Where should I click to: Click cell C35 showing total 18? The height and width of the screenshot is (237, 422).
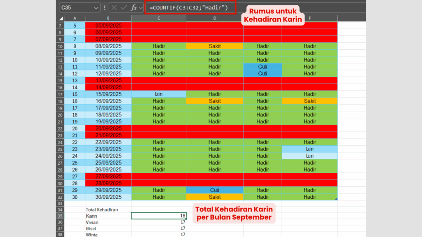pos(159,216)
